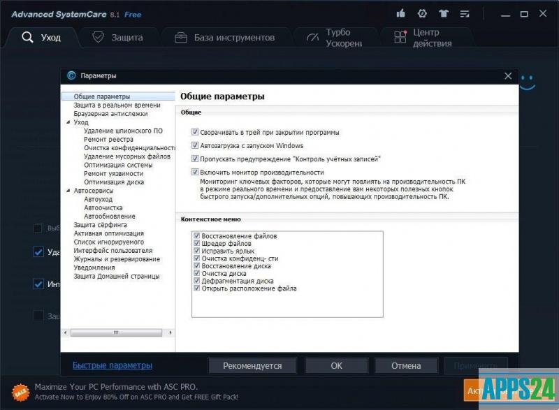Screen dimensions: 559x410
Task: Select Браузерная антислежки in the tree
Action: pos(110,114)
